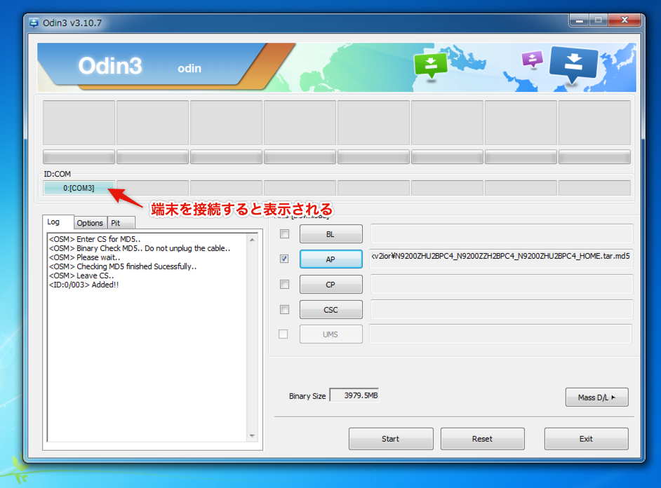Click the AP file button
661x488 pixels.
331,259
